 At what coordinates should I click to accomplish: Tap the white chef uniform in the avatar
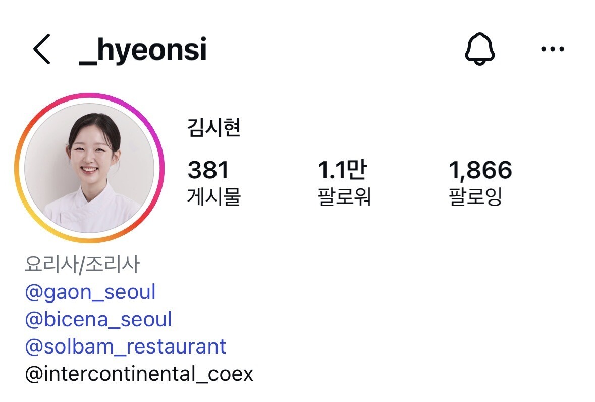pos(91,211)
